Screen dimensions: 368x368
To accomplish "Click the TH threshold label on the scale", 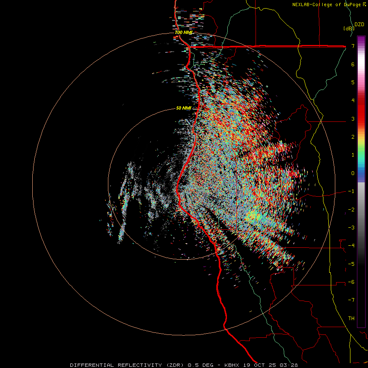I will click(x=351, y=319).
